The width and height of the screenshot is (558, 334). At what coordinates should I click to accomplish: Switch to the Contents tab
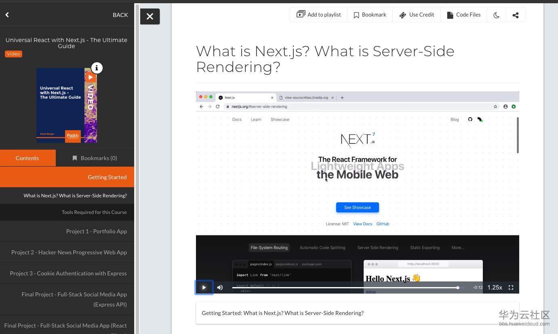tap(27, 158)
